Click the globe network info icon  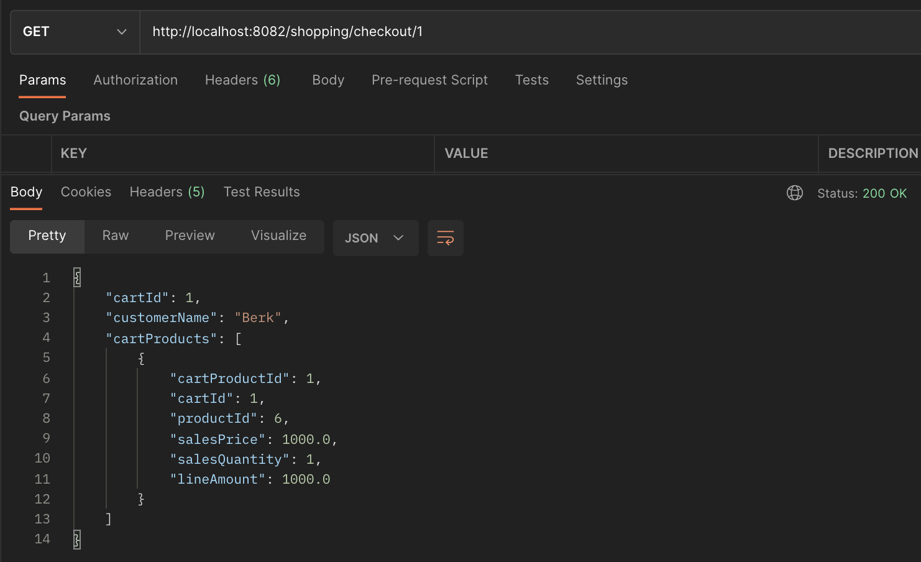pyautogui.click(x=794, y=193)
